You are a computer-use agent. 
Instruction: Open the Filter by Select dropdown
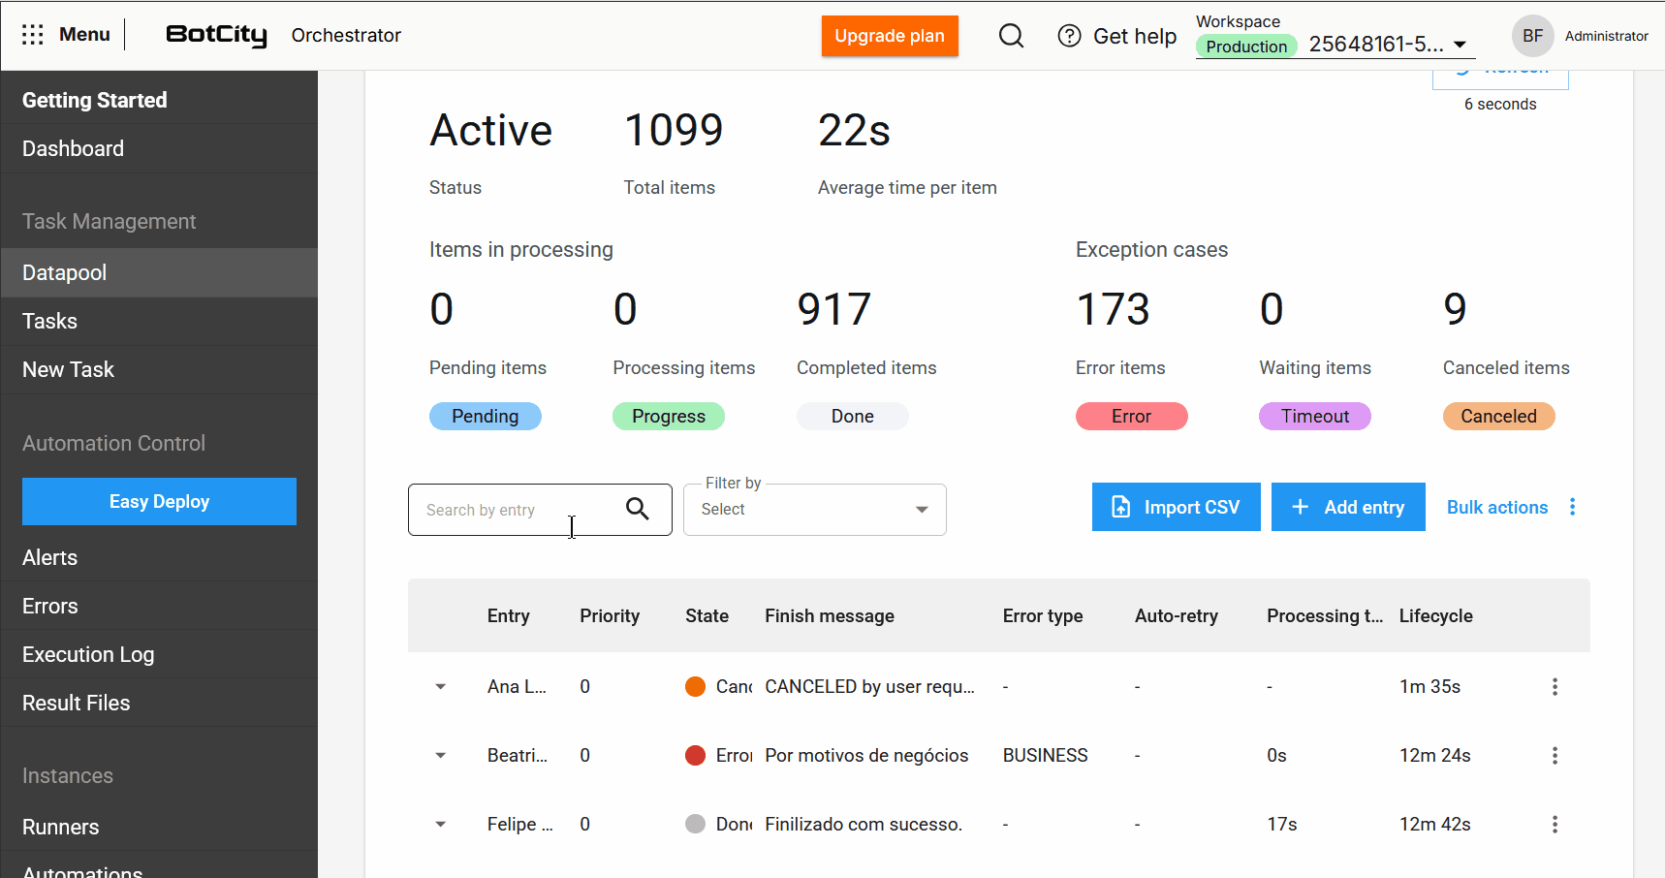coord(814,510)
